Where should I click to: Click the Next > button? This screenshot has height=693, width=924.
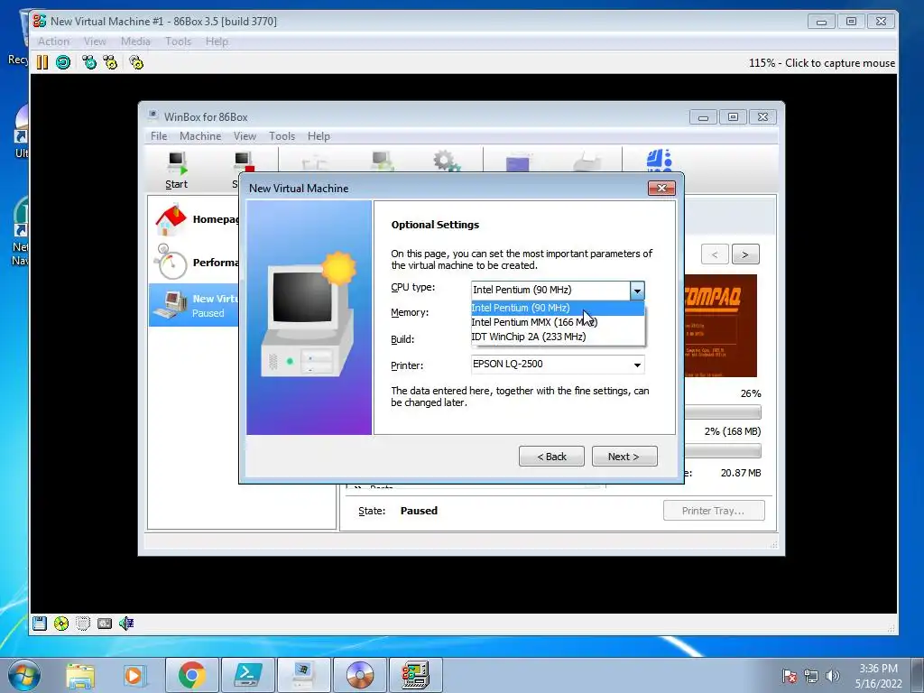[624, 457]
